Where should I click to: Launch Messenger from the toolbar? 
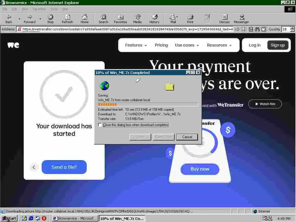pyautogui.click(x=241, y=19)
